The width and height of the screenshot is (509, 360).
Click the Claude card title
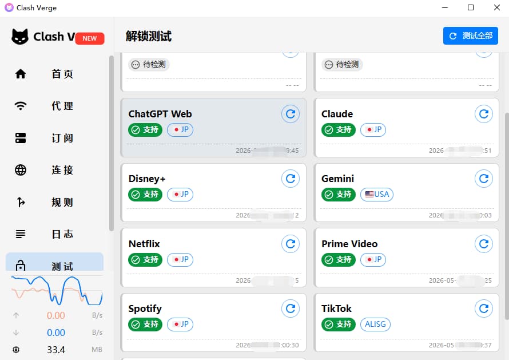tap(337, 114)
